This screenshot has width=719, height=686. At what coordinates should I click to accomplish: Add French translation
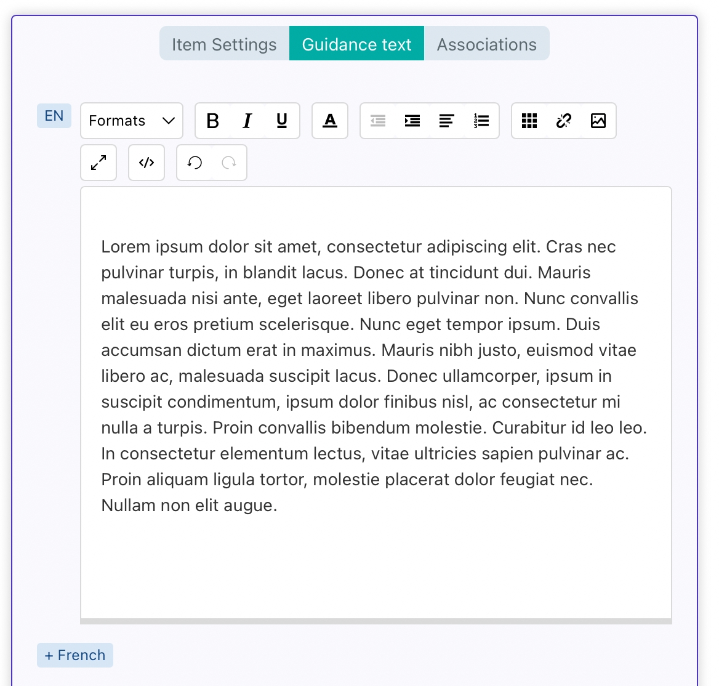coord(75,655)
